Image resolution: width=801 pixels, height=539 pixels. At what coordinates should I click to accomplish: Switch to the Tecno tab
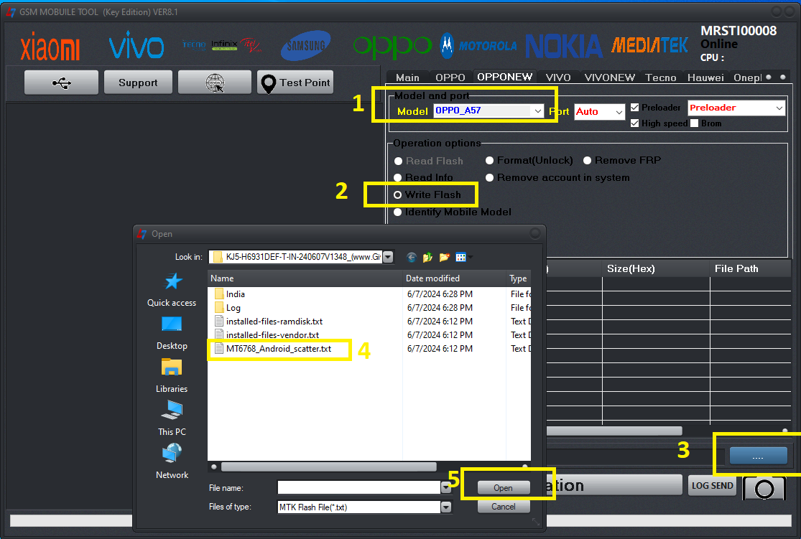coord(660,78)
